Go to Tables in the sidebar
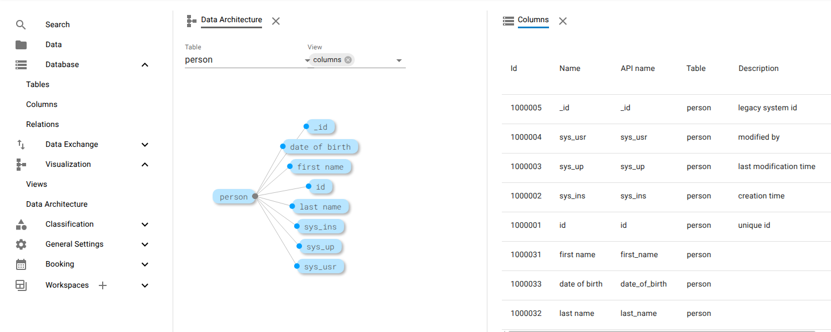Viewport: 831px width, 332px height. pos(38,85)
